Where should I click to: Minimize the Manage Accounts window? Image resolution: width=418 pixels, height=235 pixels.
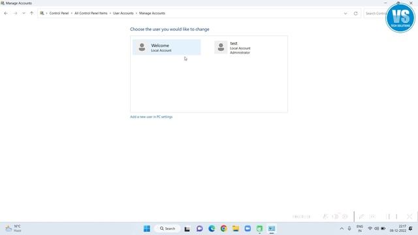click(385, 3)
